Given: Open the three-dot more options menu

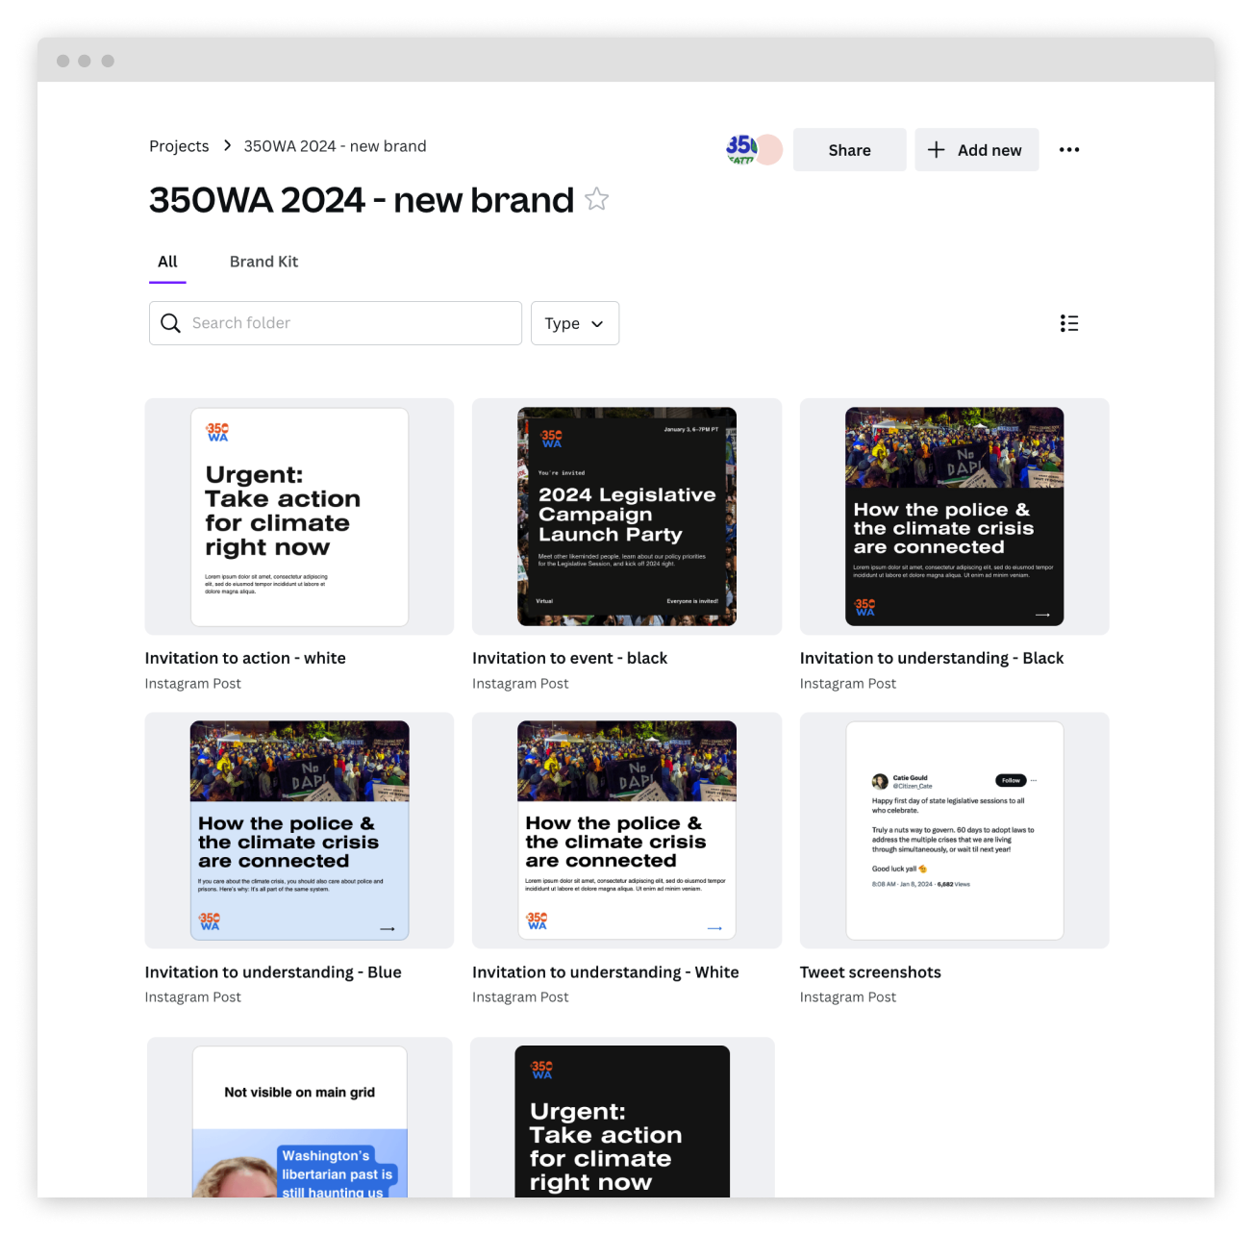Looking at the screenshot, I should [x=1069, y=150].
